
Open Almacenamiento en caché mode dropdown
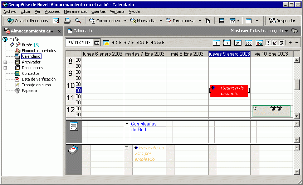pyautogui.click(x=52, y=31)
